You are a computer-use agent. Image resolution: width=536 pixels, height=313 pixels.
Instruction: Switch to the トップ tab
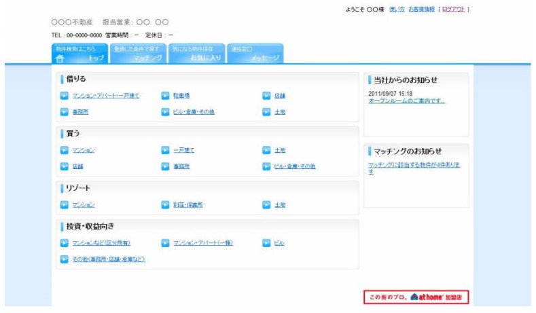79,54
